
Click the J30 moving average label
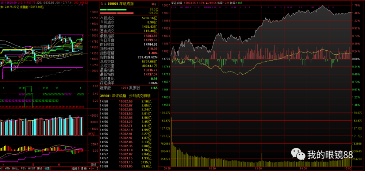tap(64, 3)
